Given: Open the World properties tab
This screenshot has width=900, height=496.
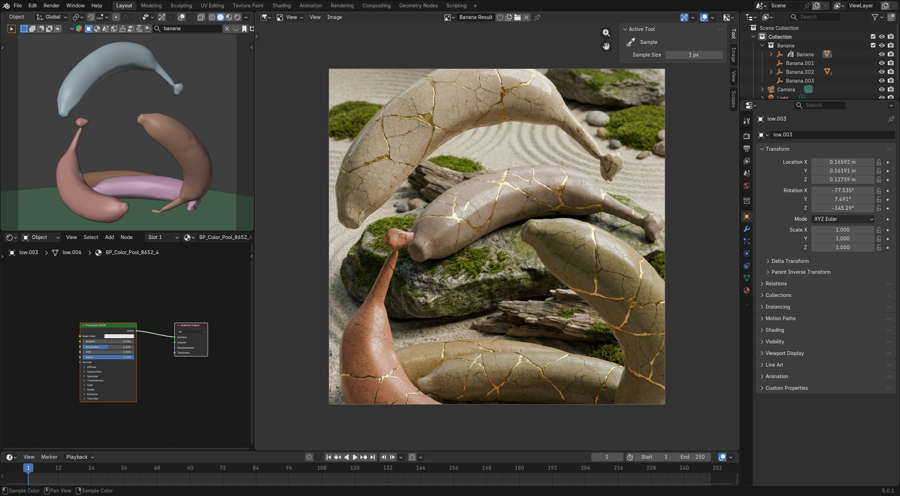Looking at the screenshot, I should 747,185.
